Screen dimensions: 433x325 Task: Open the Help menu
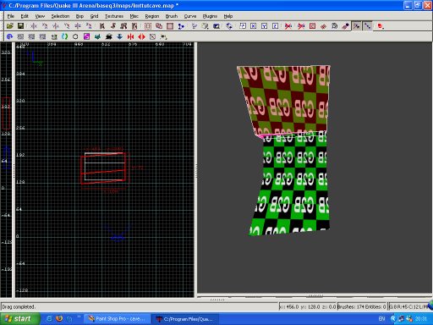228,16
